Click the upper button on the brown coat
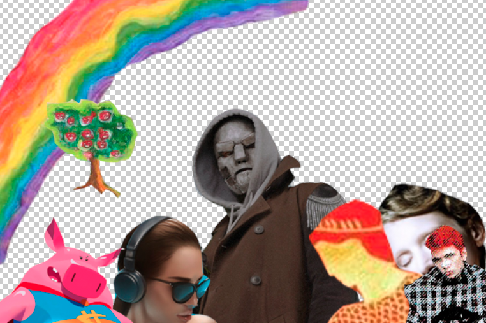Screen dimensions: 486x323 point(259,229)
